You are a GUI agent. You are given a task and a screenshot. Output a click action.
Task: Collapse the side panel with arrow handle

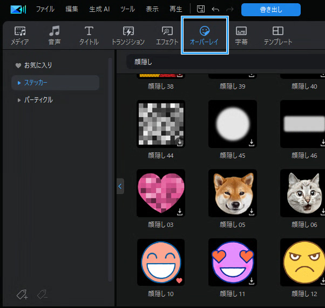pos(120,186)
